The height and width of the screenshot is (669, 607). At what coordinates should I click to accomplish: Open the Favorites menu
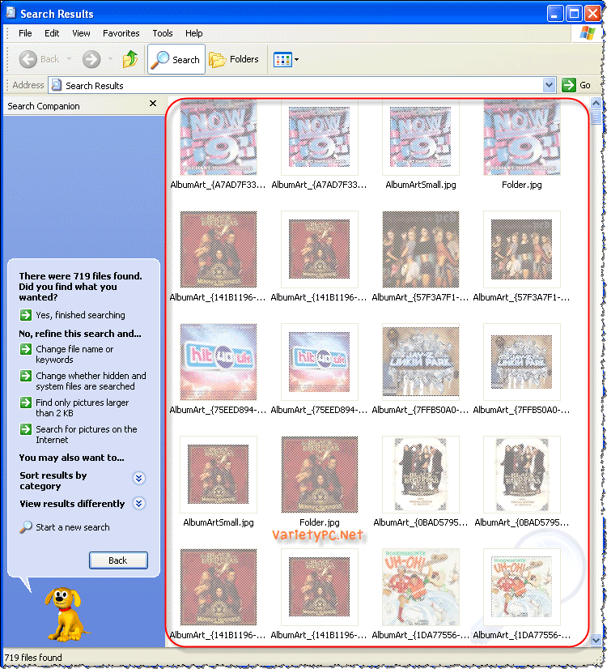121,33
